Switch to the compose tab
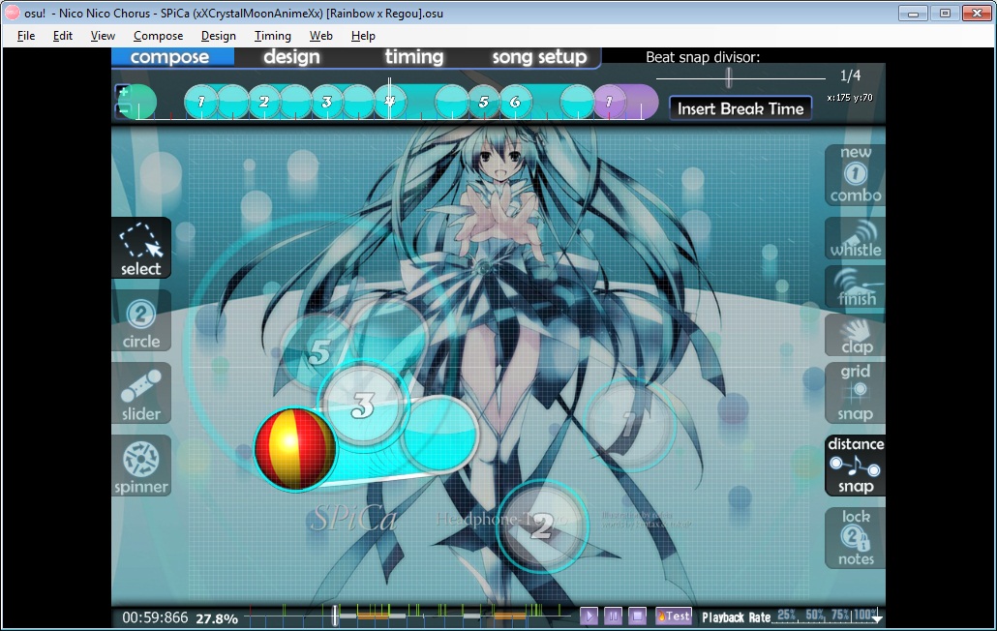 [x=172, y=57]
